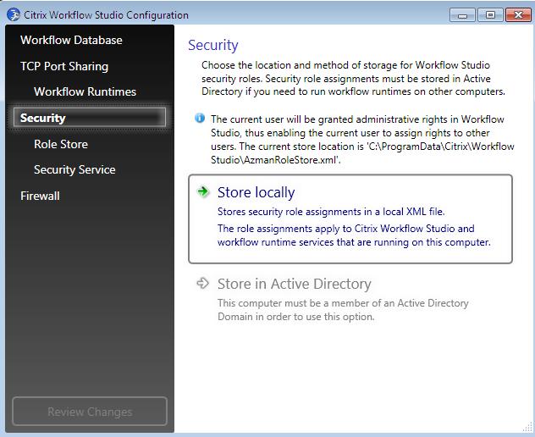Maximize the Configuration window

490,15
